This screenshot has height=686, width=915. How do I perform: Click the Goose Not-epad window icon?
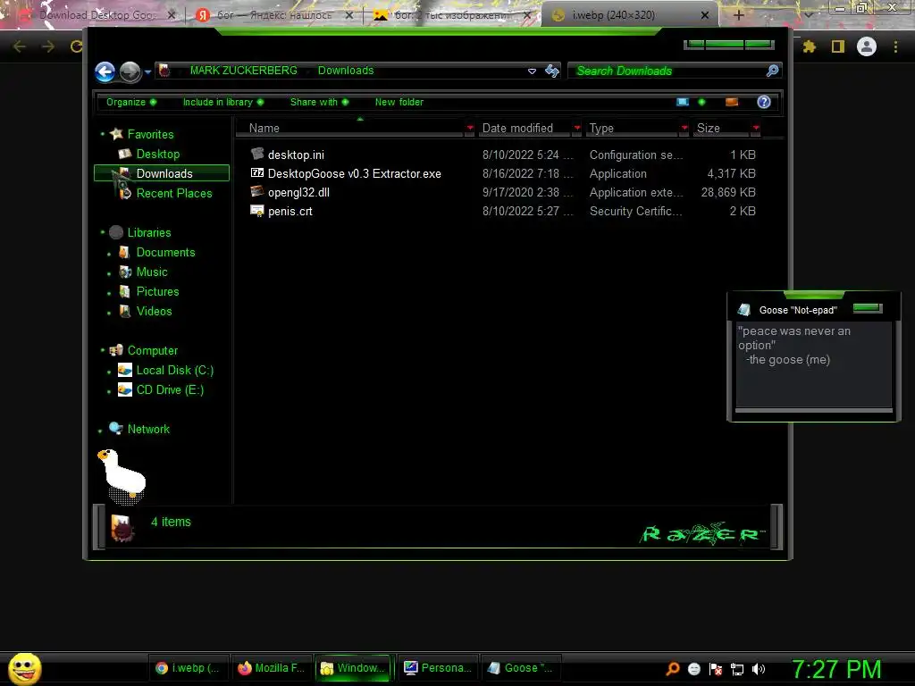tap(743, 310)
